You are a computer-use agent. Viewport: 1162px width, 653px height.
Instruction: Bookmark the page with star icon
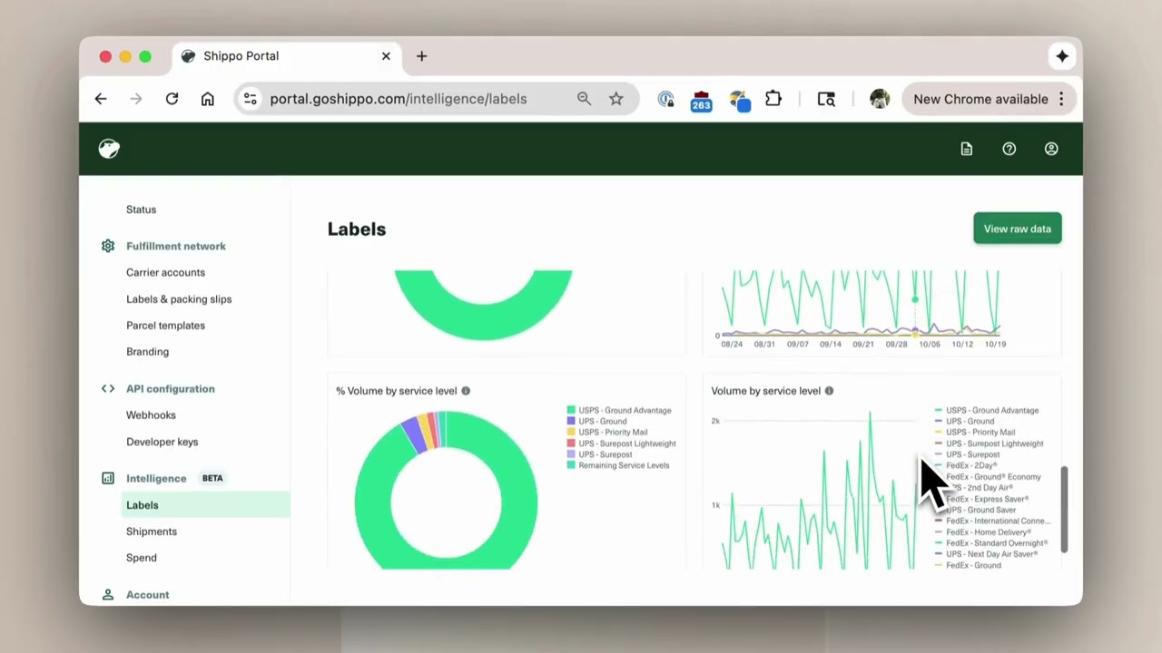tap(616, 99)
